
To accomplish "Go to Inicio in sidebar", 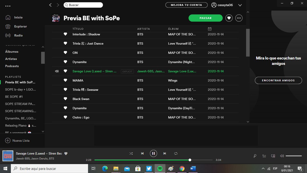I will [x=14, y=17].
